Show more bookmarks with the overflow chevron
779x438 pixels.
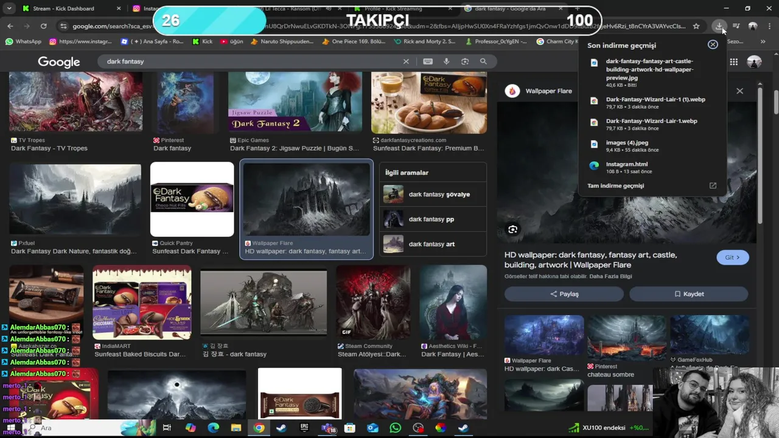tap(763, 41)
